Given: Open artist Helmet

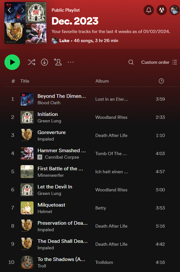Looking at the screenshot, I should point(45,211).
